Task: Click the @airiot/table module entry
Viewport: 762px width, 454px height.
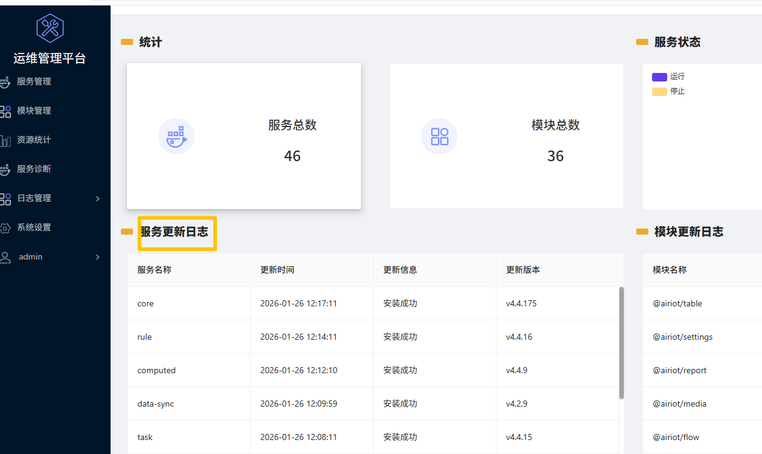Action: [x=677, y=303]
